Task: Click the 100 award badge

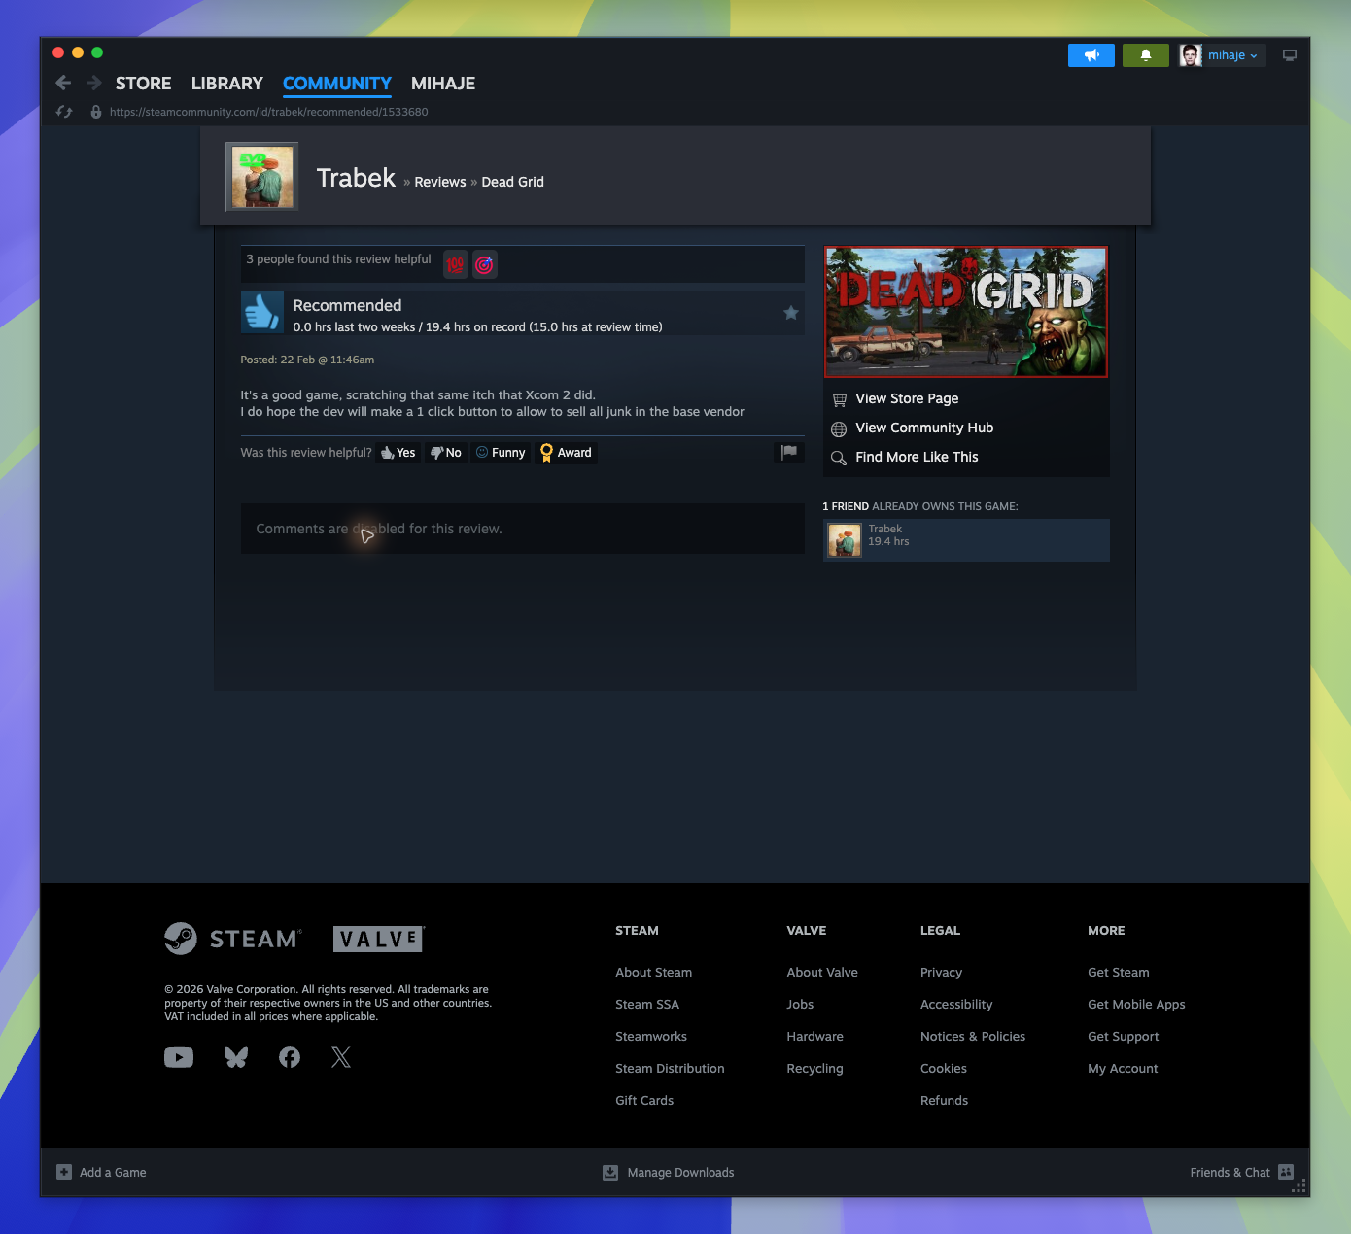Action: pyautogui.click(x=456, y=264)
